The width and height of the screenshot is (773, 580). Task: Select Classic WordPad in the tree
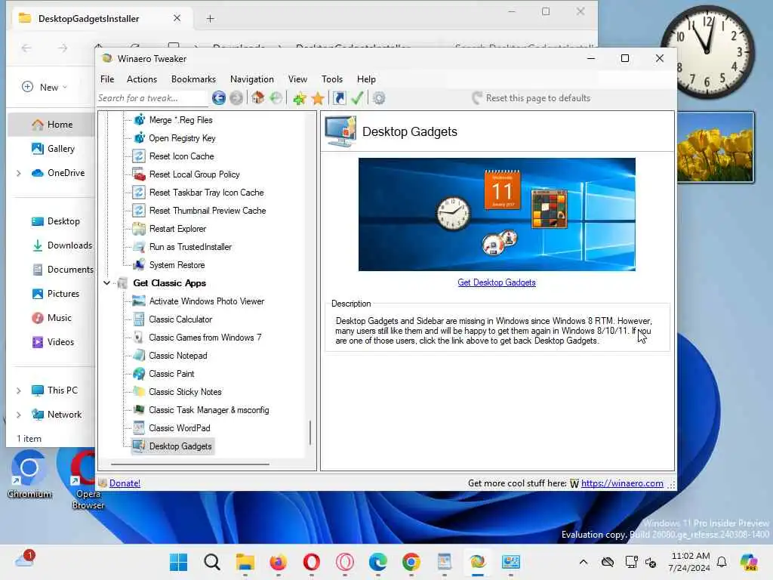[x=180, y=429]
